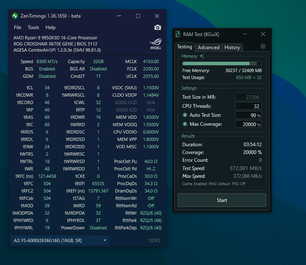Open the History tab
306x265 pixels.
[232, 48]
